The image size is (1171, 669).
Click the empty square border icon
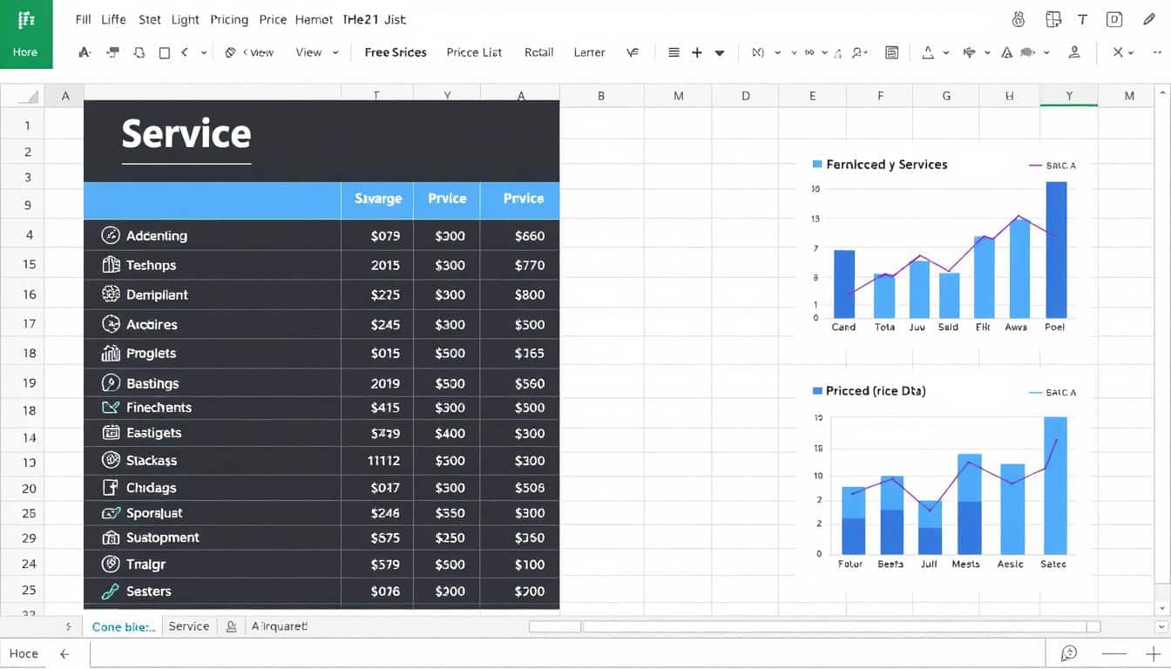[x=165, y=52]
